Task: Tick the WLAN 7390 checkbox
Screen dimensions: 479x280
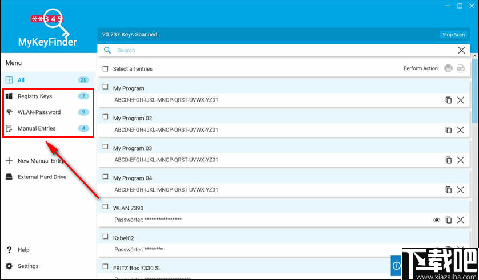Action: pyautogui.click(x=105, y=206)
